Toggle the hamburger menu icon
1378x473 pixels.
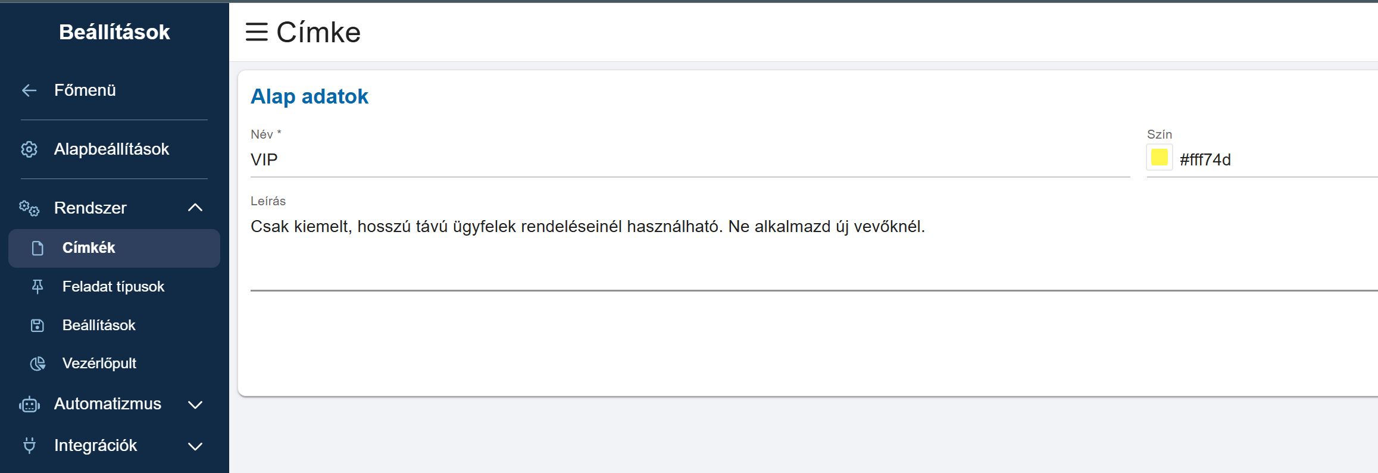[x=257, y=32]
